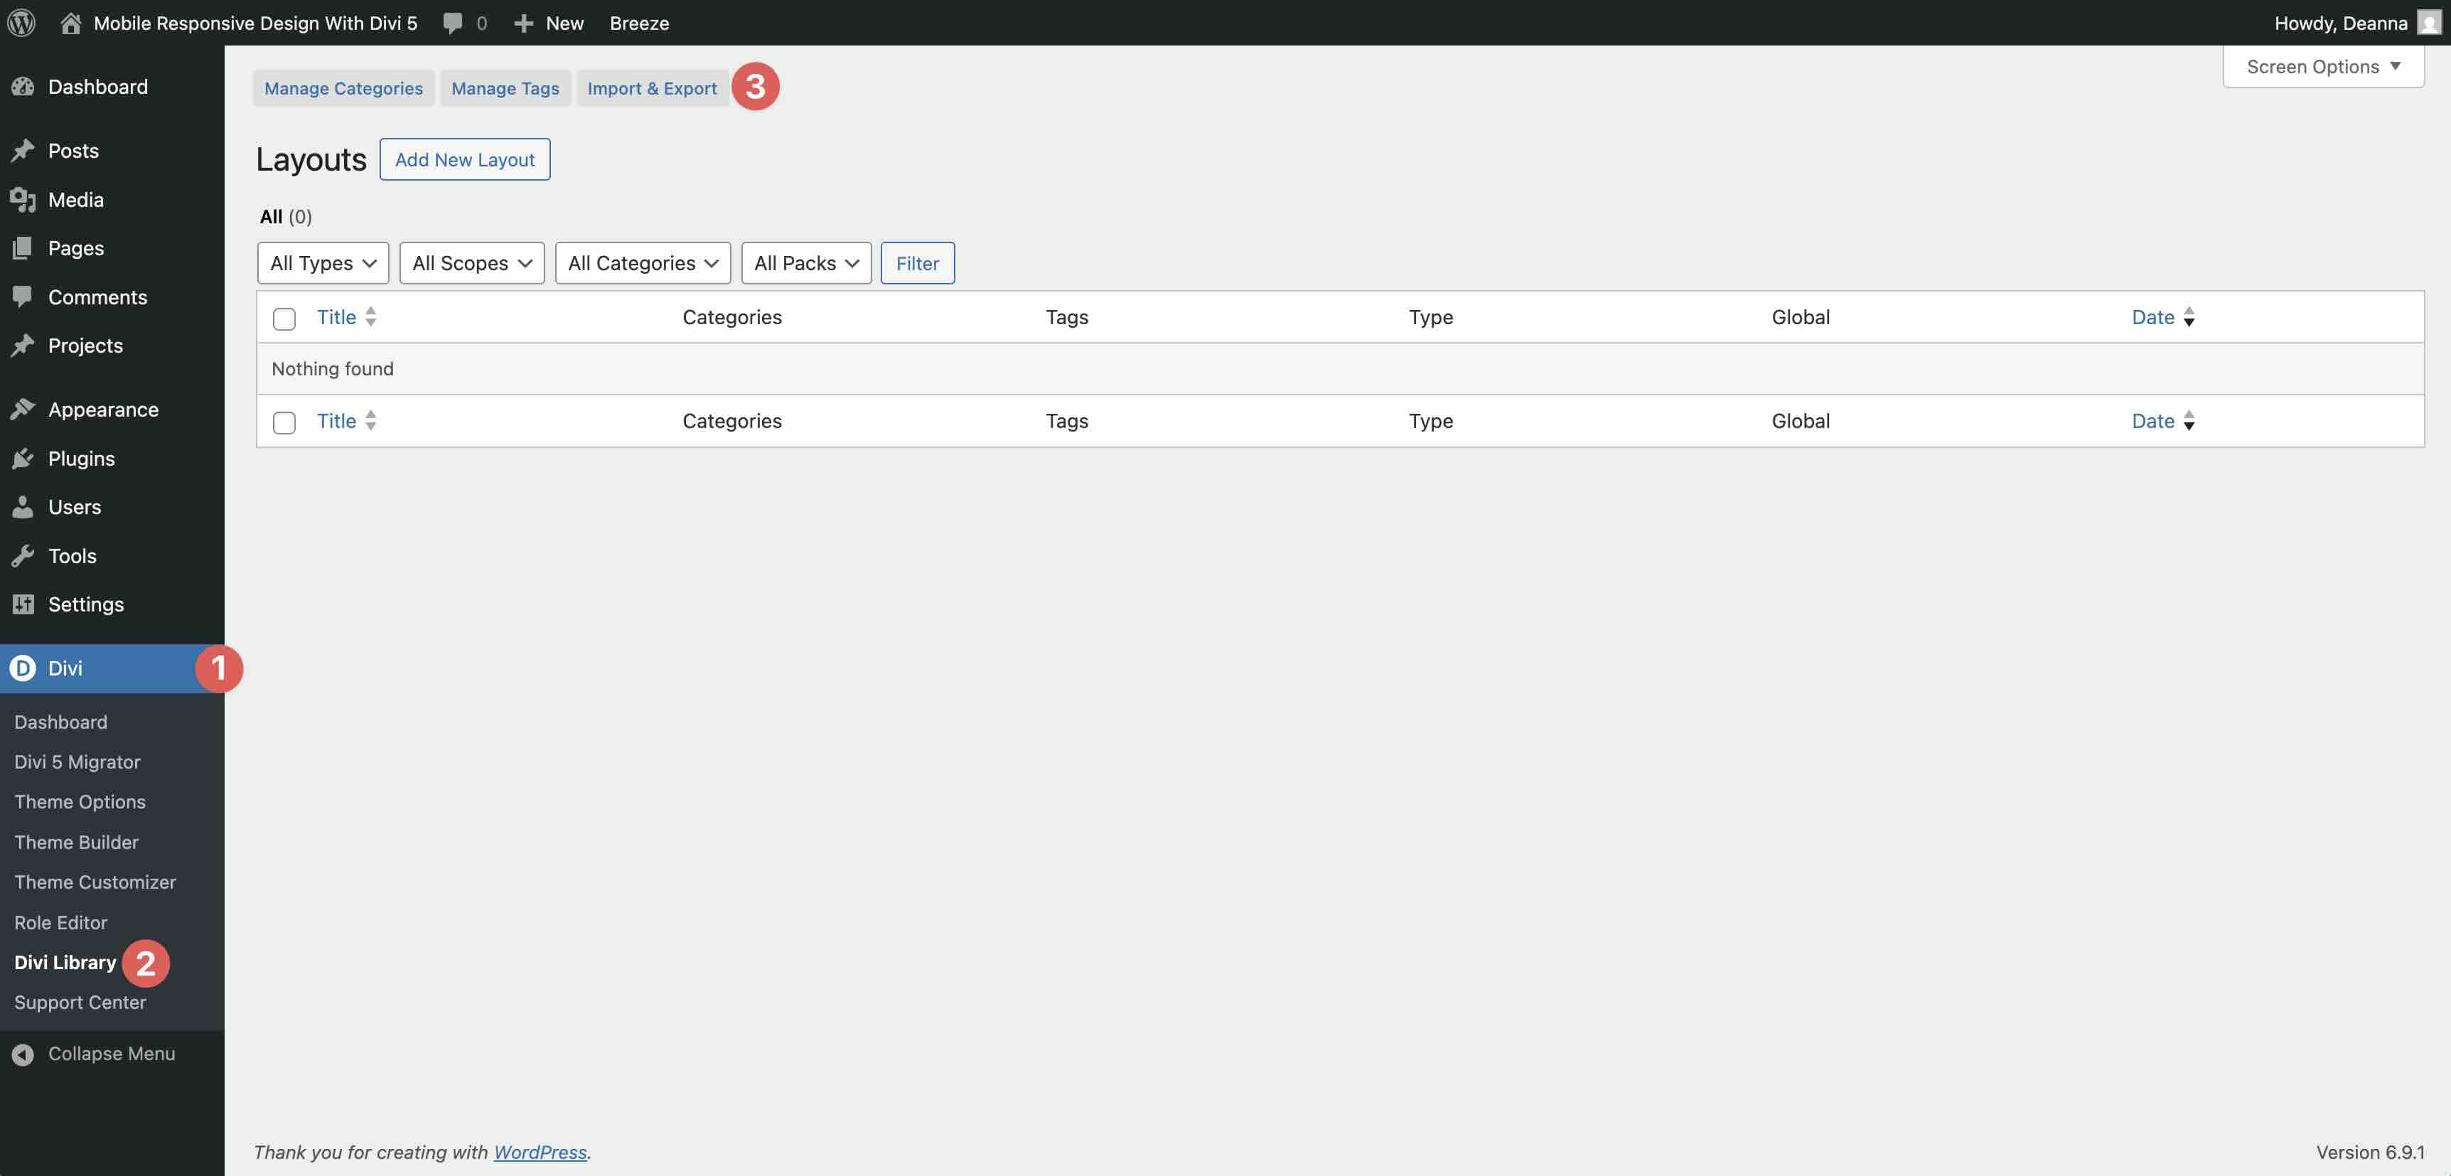
Task: Check the select-all checkbox in table footer
Action: 284,422
